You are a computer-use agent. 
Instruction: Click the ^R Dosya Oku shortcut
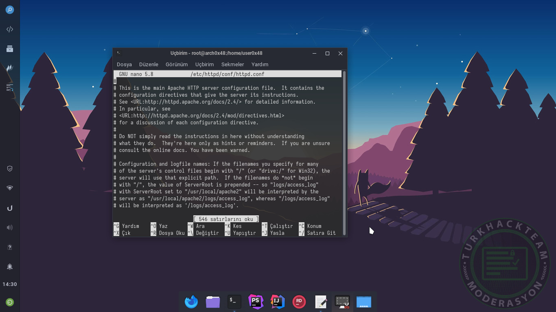tap(168, 233)
